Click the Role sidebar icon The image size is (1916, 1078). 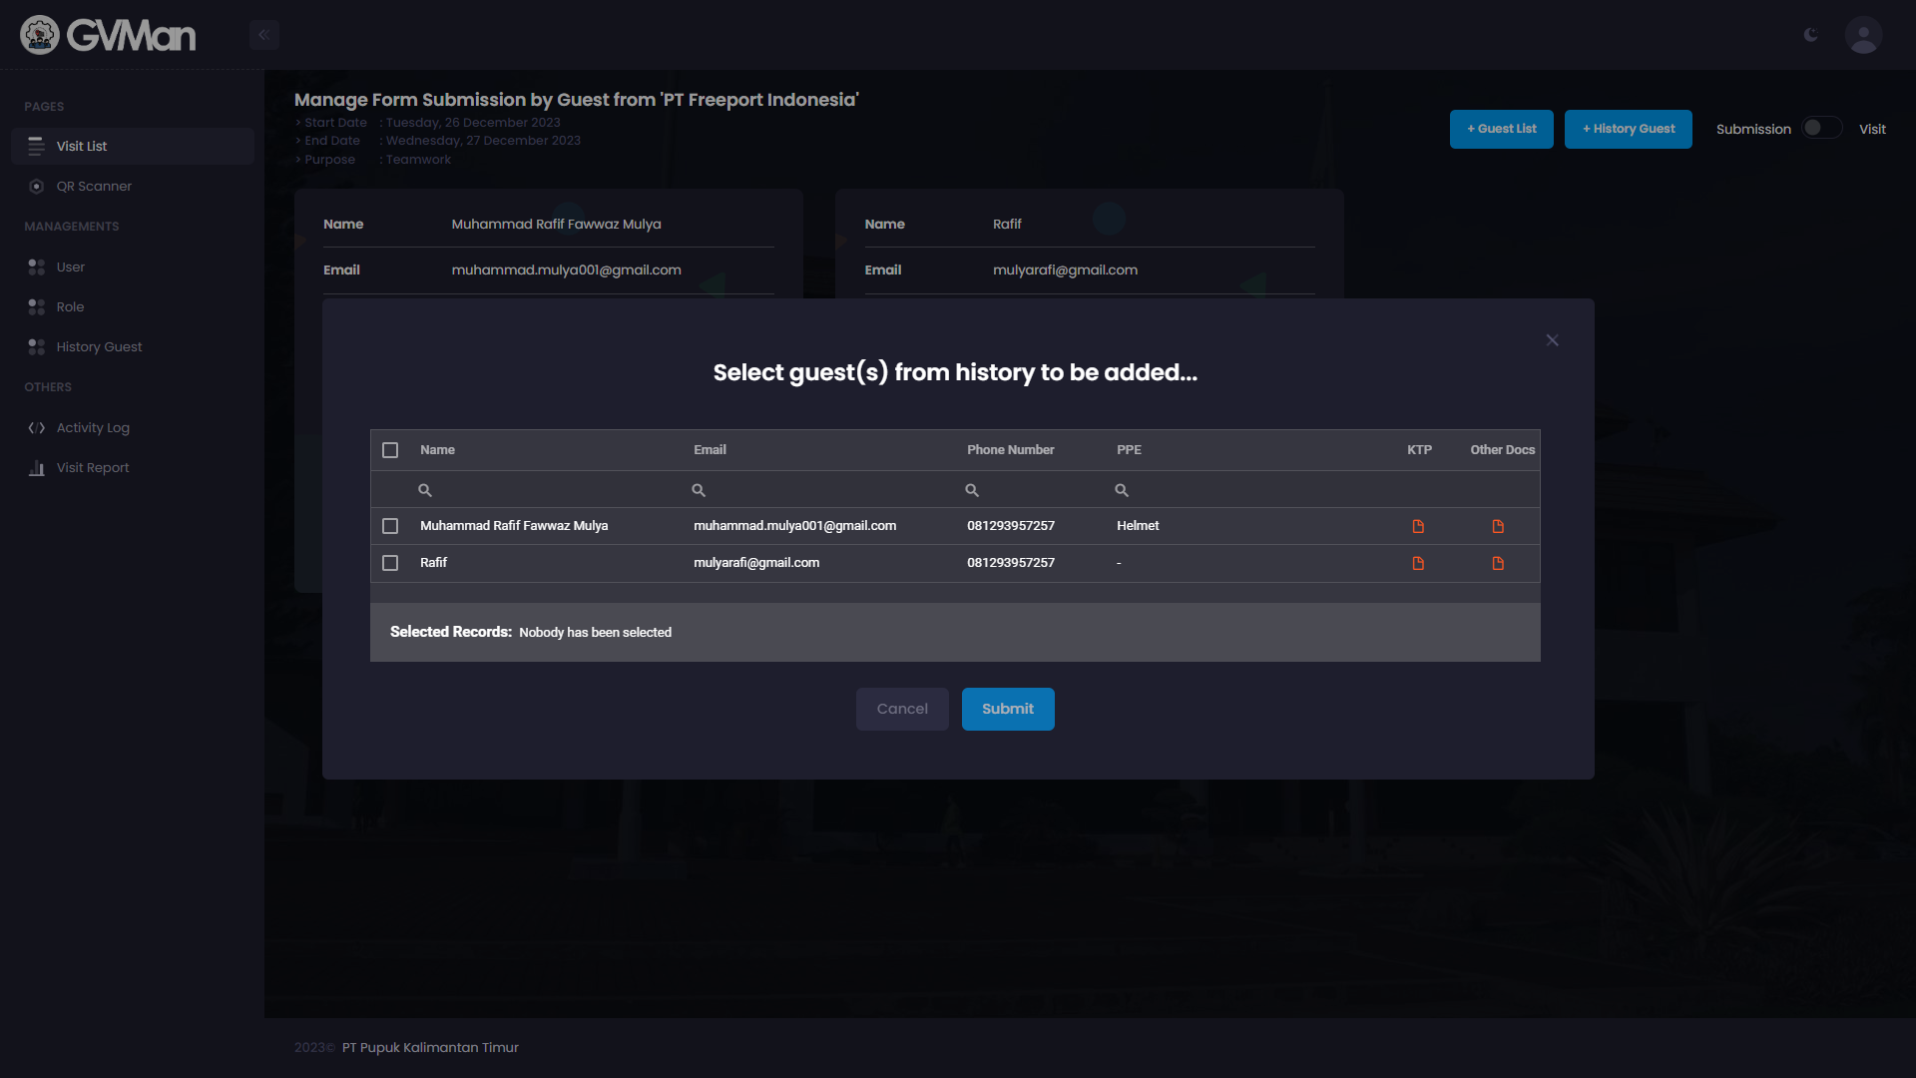(x=37, y=307)
